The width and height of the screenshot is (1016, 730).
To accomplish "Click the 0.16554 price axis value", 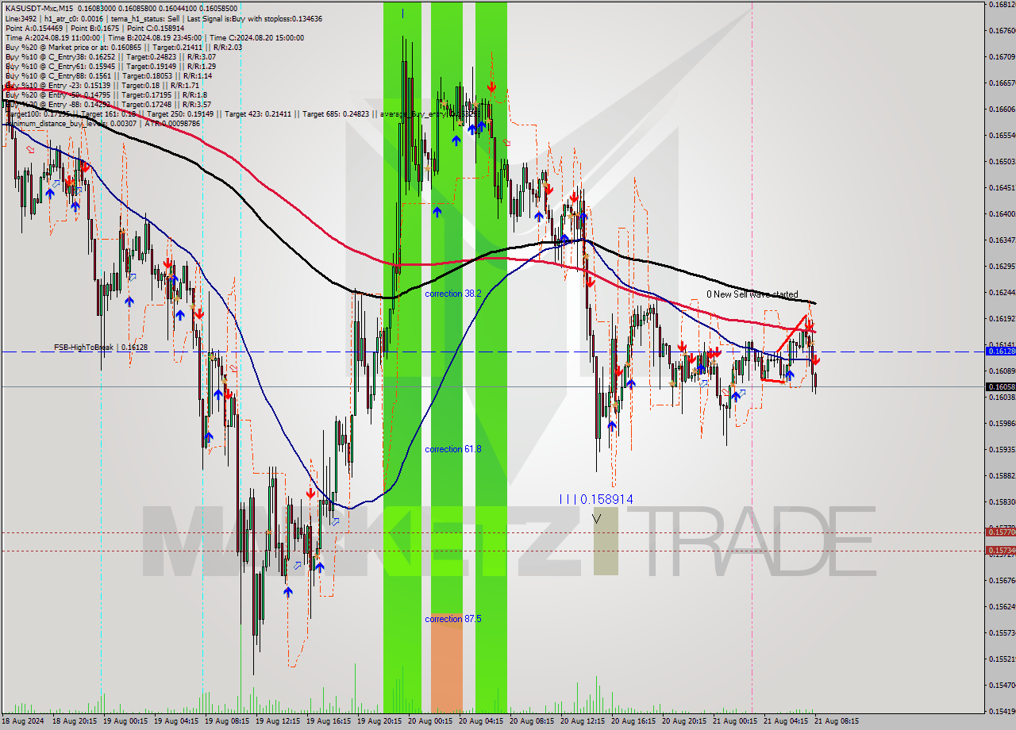I will [x=1002, y=135].
